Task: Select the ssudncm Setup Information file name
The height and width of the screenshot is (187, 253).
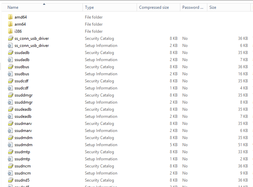Action: 23,173
